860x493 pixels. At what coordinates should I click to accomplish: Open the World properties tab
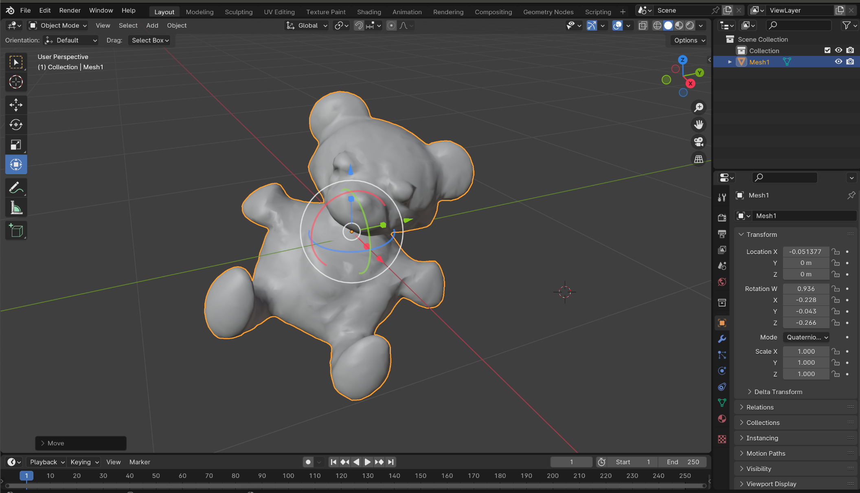pyautogui.click(x=722, y=282)
